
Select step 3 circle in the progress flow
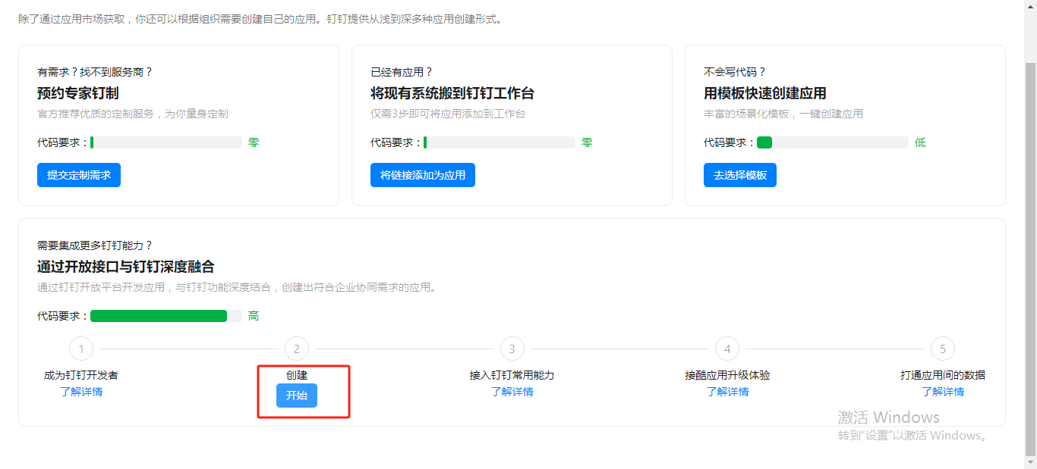point(512,349)
